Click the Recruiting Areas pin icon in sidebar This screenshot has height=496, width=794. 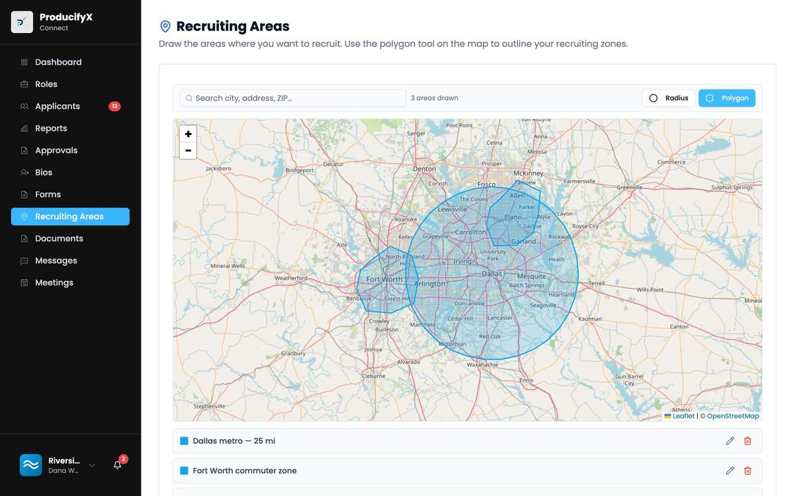[24, 216]
